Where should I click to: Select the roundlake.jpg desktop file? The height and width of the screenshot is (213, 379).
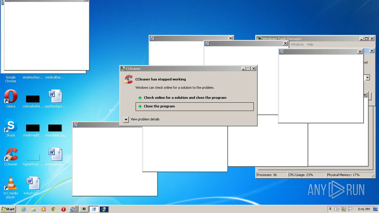coord(55,128)
